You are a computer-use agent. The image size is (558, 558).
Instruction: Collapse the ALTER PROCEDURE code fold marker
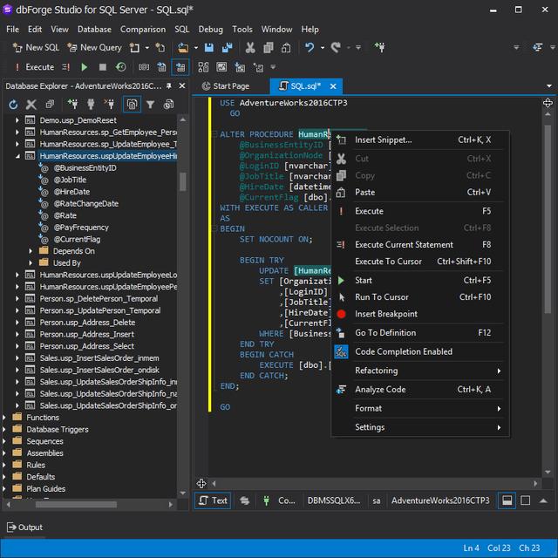pos(214,134)
